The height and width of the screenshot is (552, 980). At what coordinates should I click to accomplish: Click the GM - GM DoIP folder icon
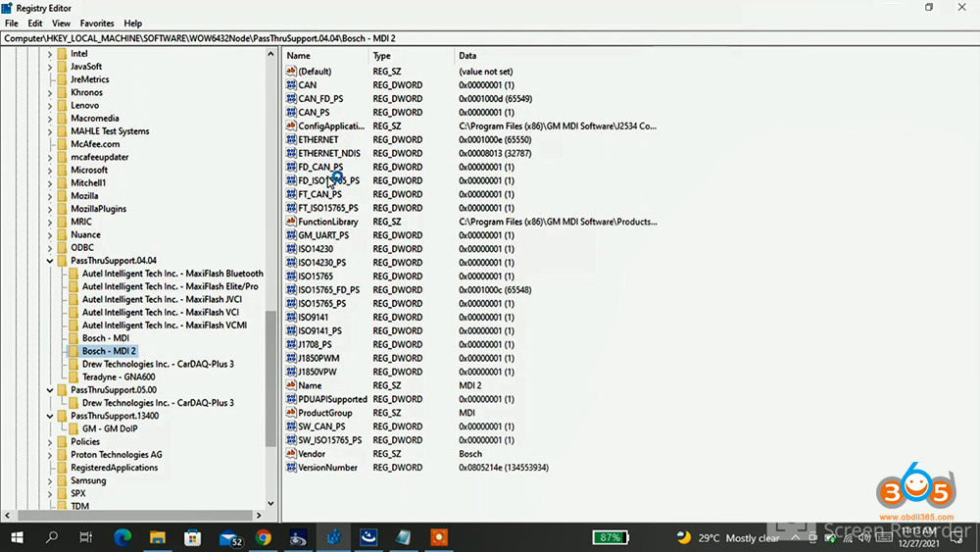[73, 428]
